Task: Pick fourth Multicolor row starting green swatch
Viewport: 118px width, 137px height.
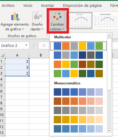Action: pos(57,73)
